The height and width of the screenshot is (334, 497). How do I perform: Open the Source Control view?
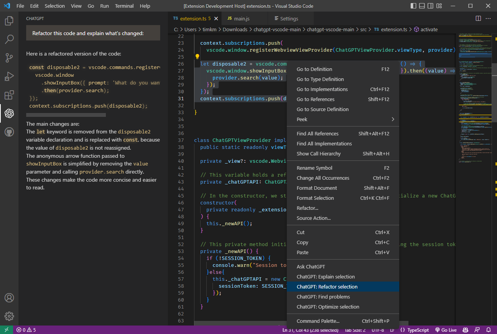9,57
